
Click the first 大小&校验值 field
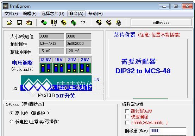click(51, 36)
